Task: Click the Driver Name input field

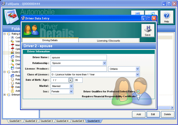Action: 79,57
